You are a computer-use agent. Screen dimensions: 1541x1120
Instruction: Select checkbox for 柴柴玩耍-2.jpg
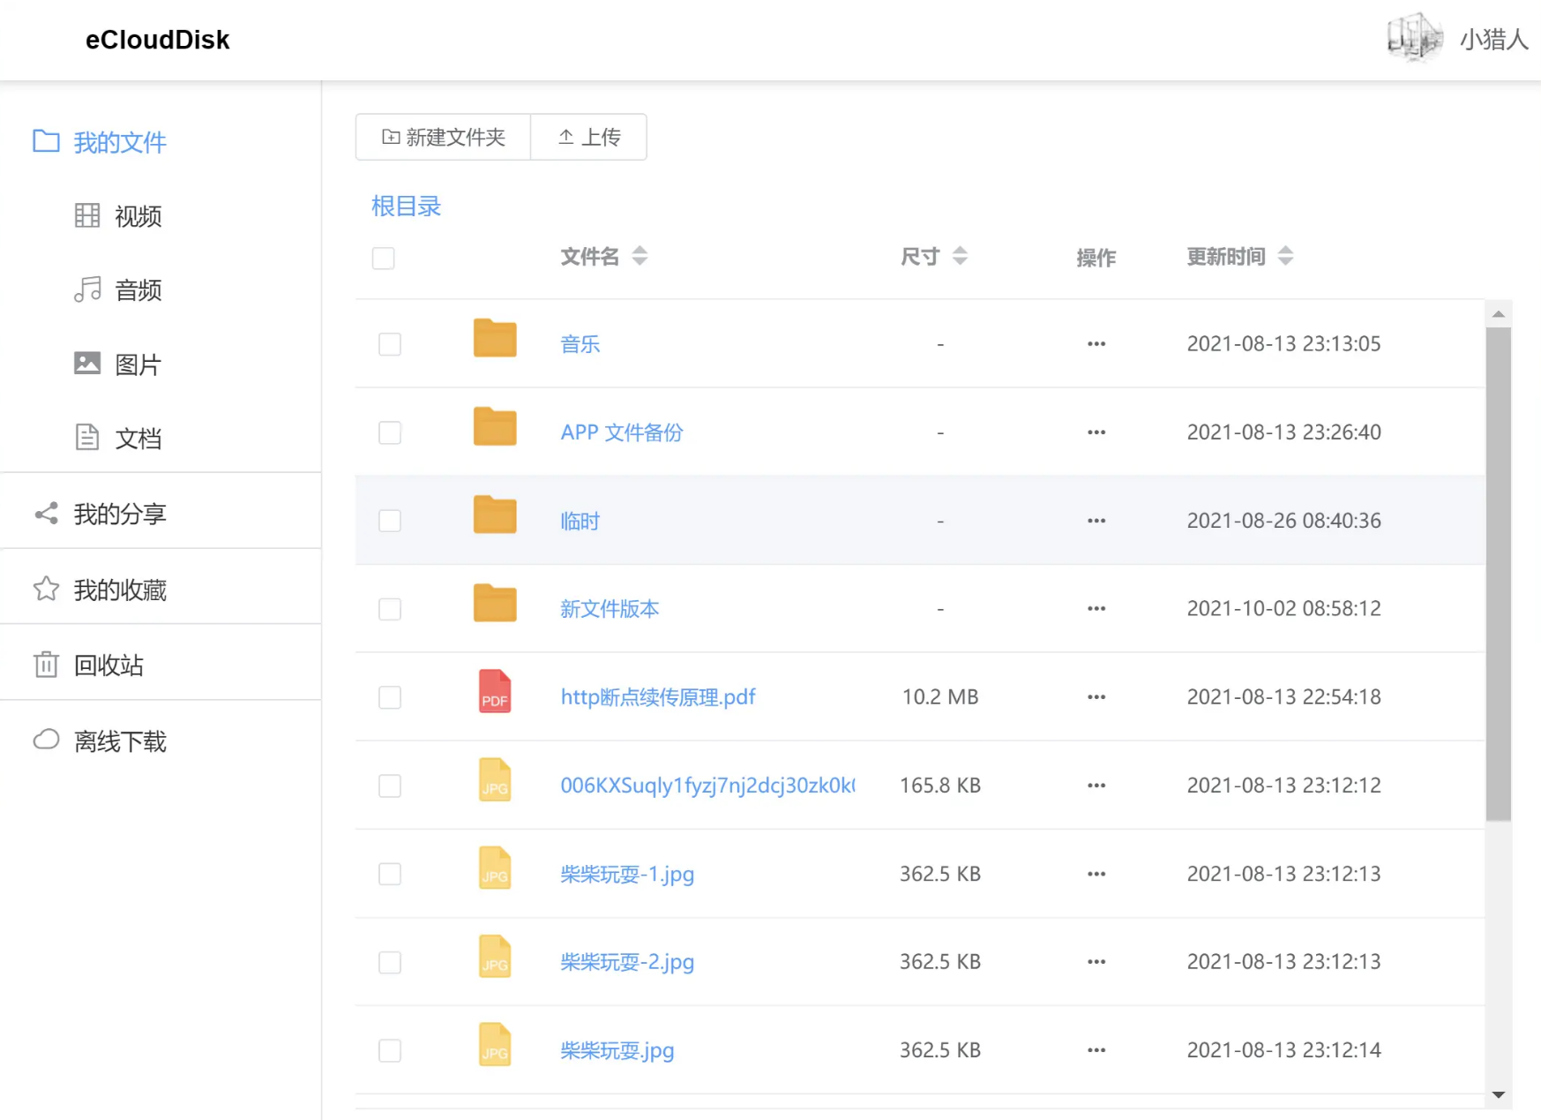coord(390,962)
